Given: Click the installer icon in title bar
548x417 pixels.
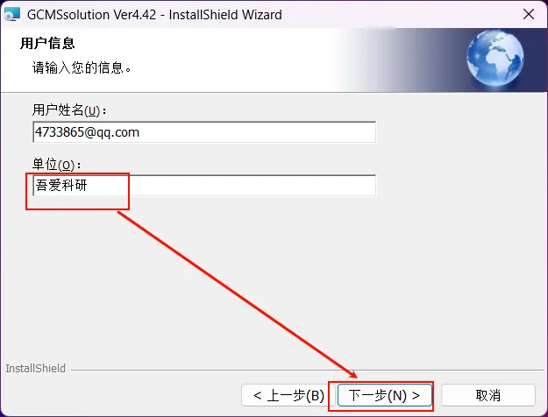Looking at the screenshot, I should tap(12, 15).
